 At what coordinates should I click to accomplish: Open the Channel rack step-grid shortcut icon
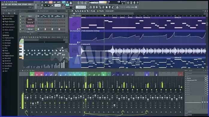94,7
